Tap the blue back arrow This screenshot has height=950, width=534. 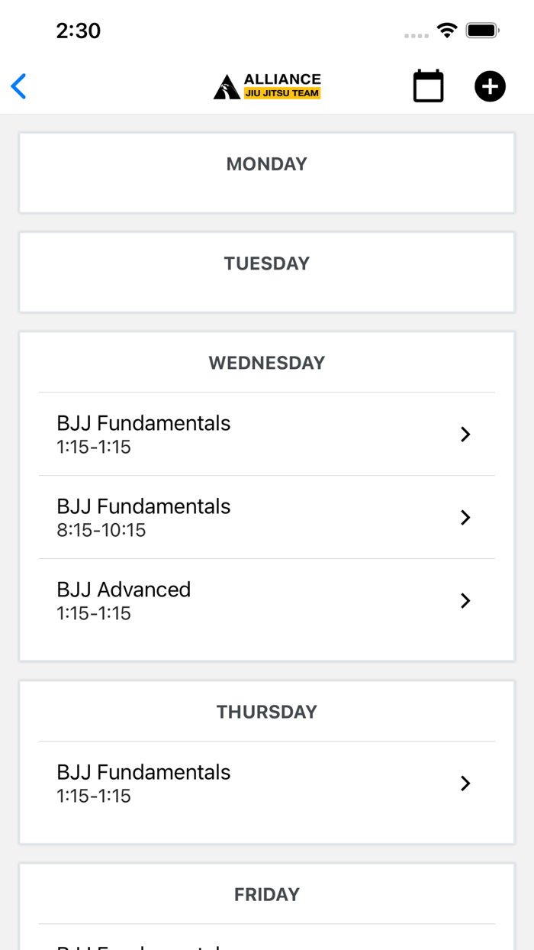19,86
